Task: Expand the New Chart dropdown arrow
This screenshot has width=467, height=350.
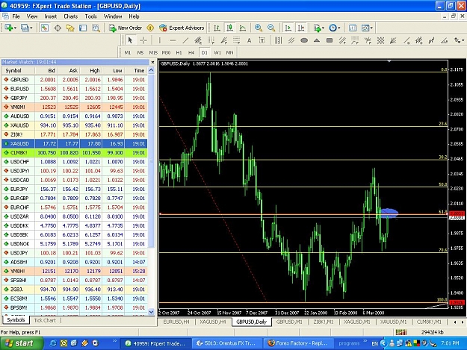Action: tap(15, 28)
